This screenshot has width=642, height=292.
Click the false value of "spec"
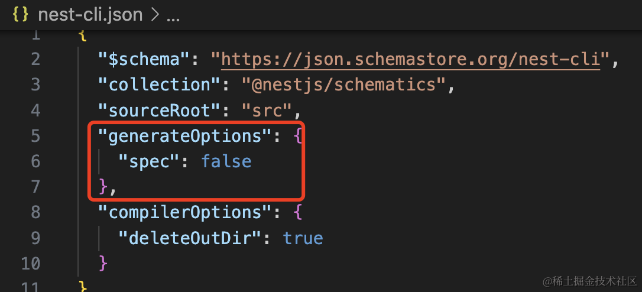(226, 161)
